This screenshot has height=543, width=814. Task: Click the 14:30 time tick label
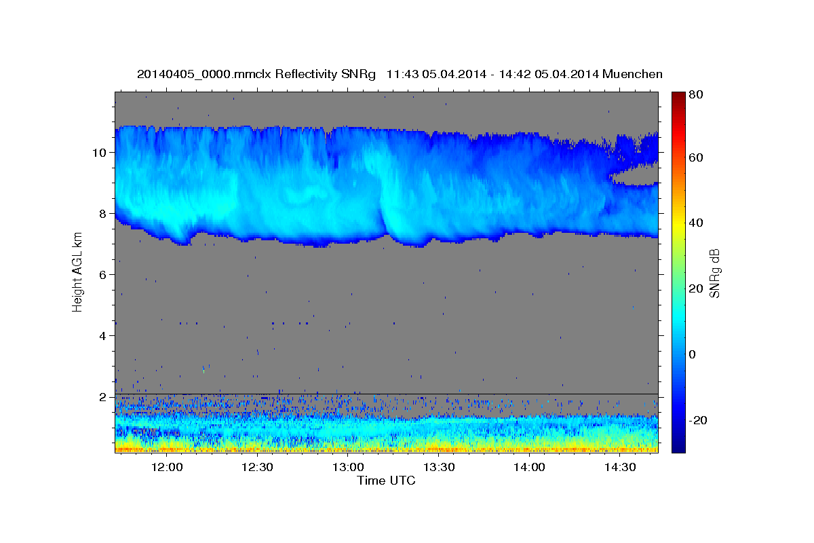point(619,468)
